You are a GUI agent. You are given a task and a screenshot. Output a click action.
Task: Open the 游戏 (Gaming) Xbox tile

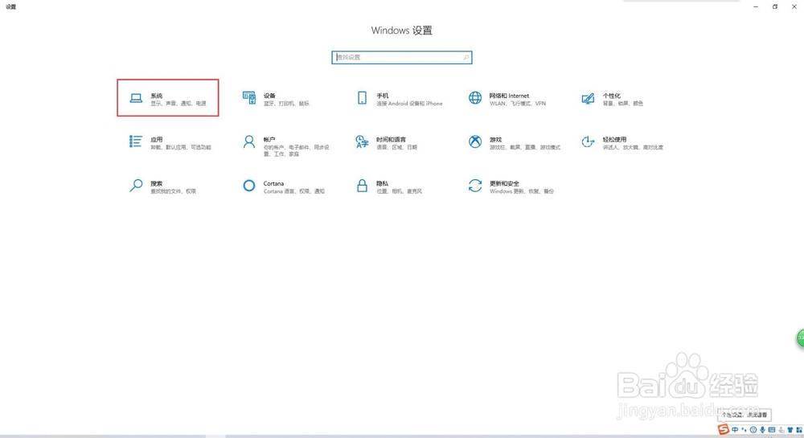point(515,142)
